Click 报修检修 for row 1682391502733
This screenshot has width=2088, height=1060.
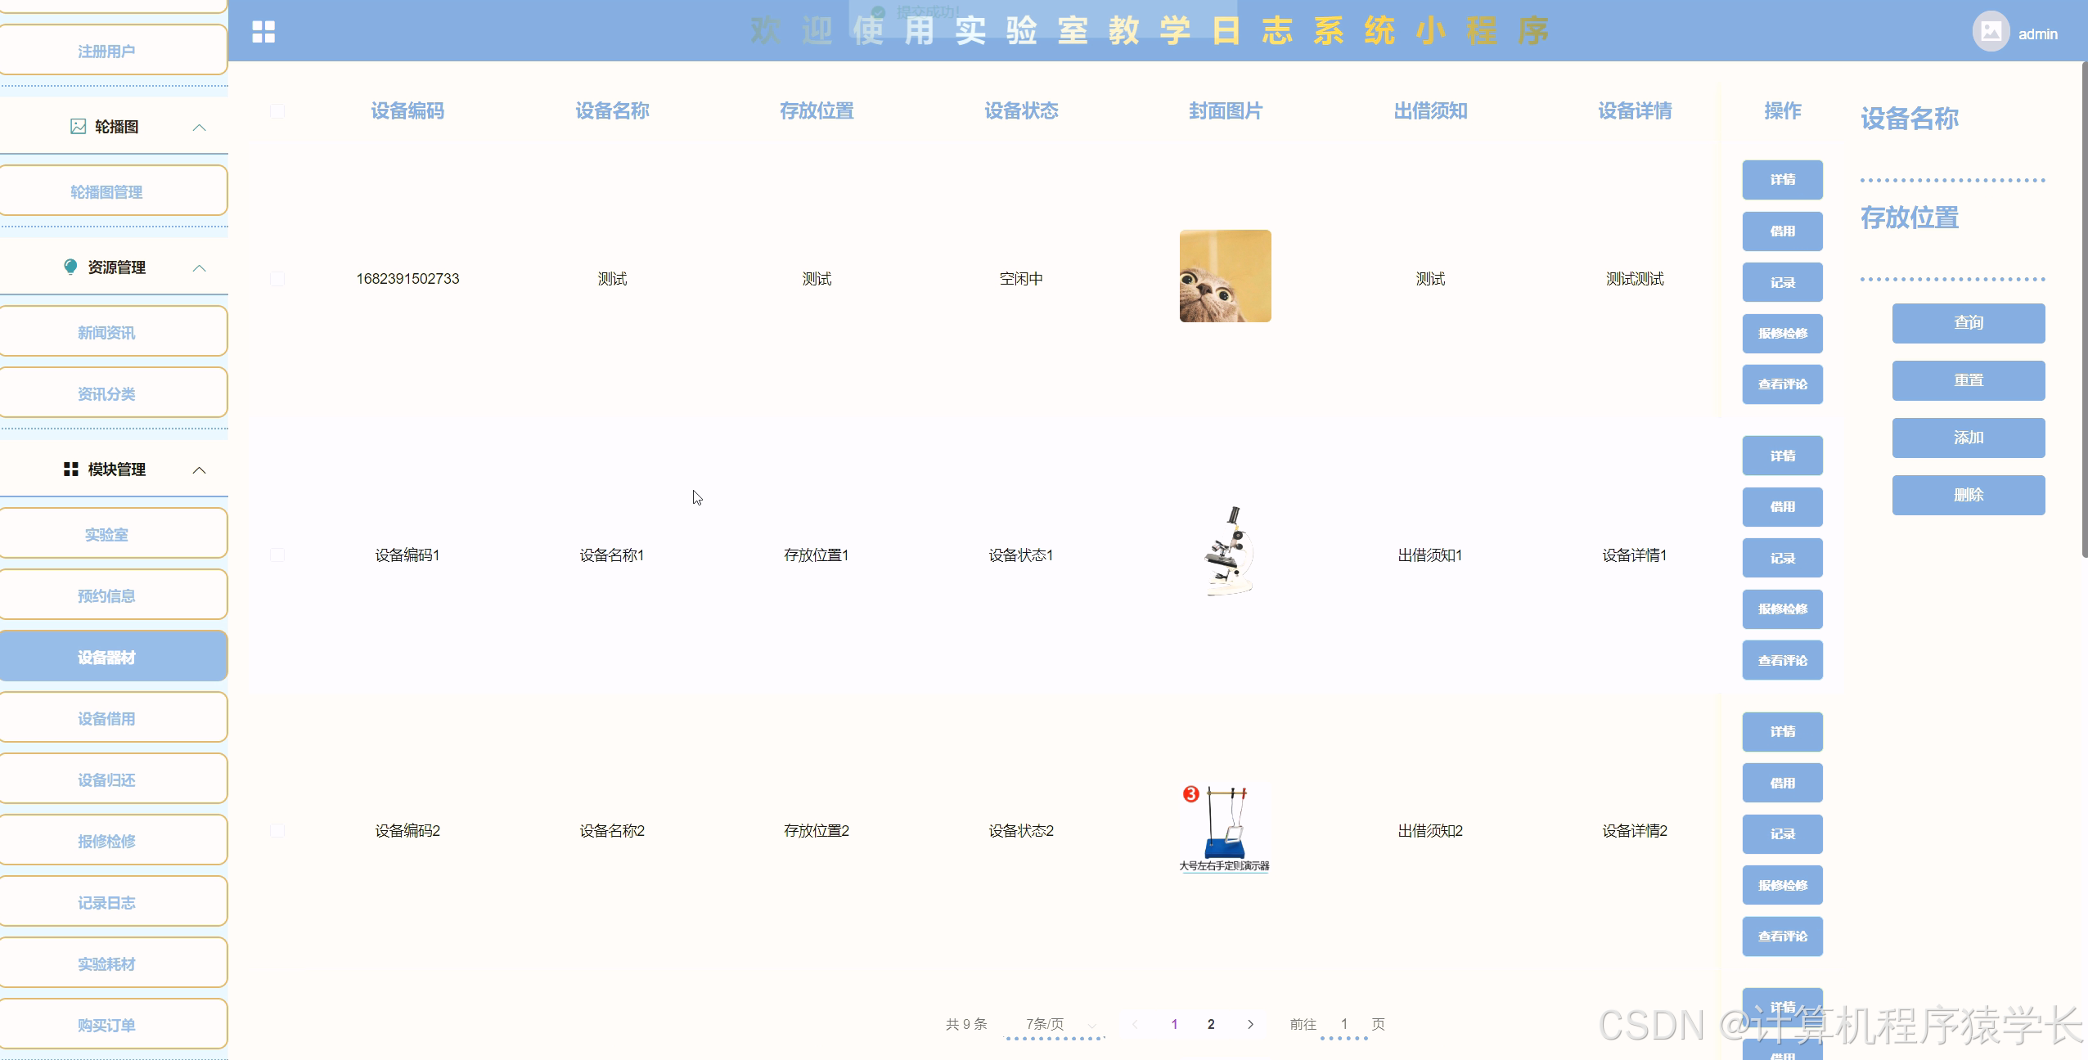[x=1783, y=334]
